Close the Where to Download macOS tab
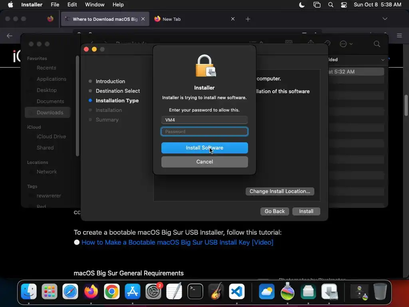 click(143, 19)
